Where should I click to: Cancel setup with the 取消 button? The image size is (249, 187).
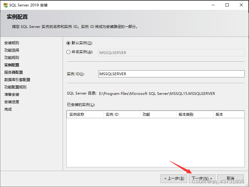coord(230,178)
